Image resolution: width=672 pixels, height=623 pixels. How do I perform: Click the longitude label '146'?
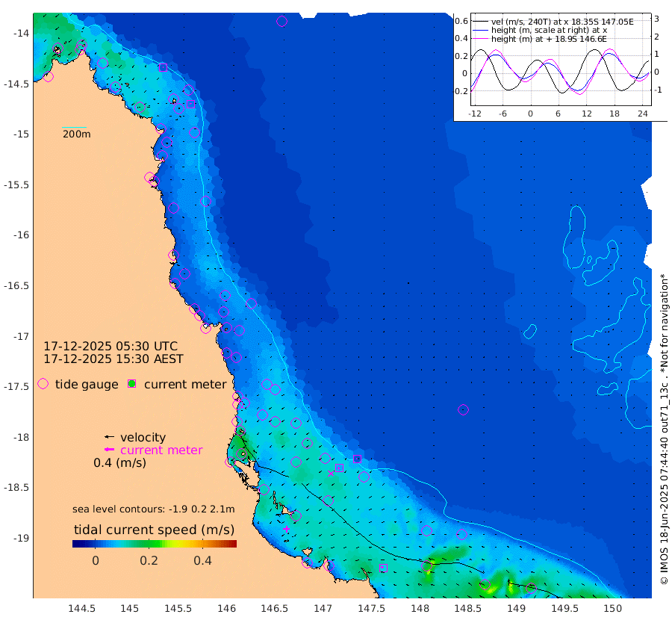[x=226, y=608]
